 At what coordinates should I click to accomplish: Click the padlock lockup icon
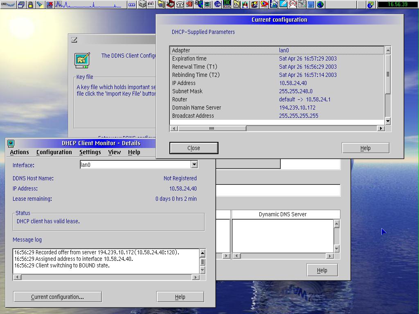tap(31, 5)
